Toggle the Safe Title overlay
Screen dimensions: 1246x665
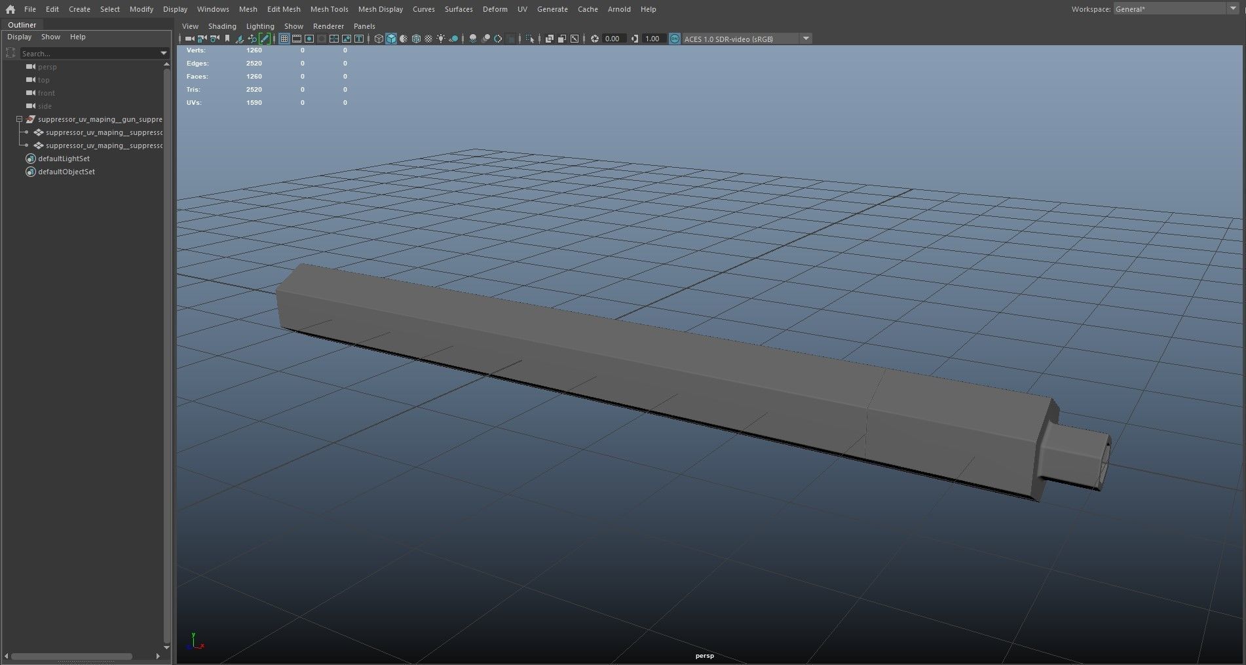click(359, 39)
